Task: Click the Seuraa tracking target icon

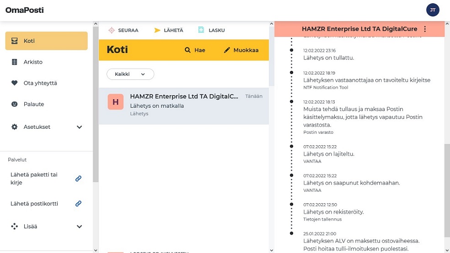Action: click(x=111, y=30)
